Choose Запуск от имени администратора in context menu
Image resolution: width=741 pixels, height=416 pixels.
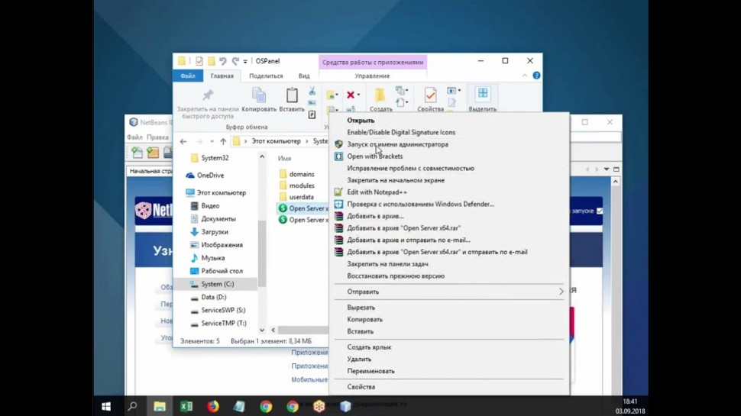(397, 144)
